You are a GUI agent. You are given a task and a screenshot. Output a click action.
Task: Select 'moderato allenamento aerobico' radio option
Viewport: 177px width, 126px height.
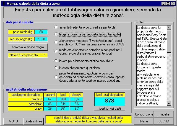[x=56, y=52]
